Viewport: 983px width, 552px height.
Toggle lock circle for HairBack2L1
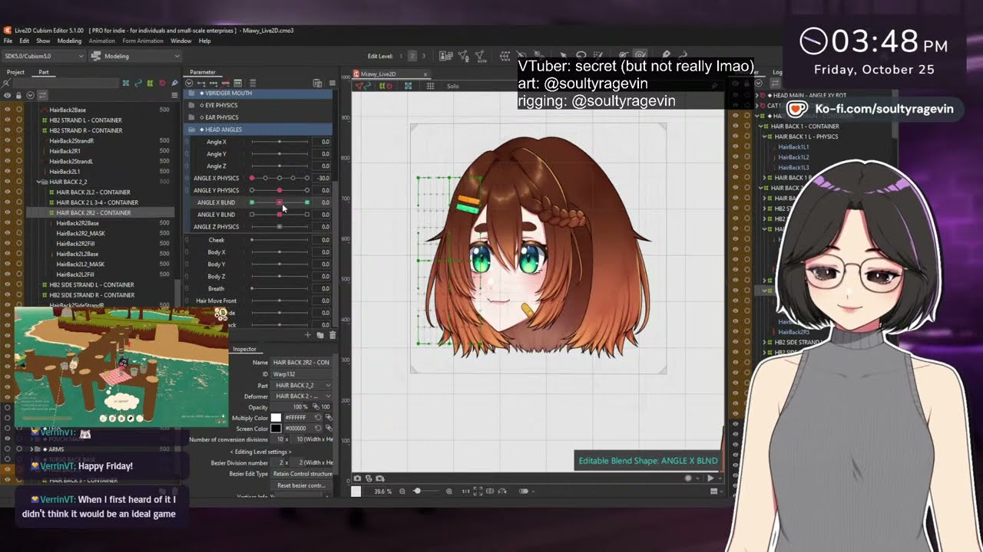pos(19,172)
